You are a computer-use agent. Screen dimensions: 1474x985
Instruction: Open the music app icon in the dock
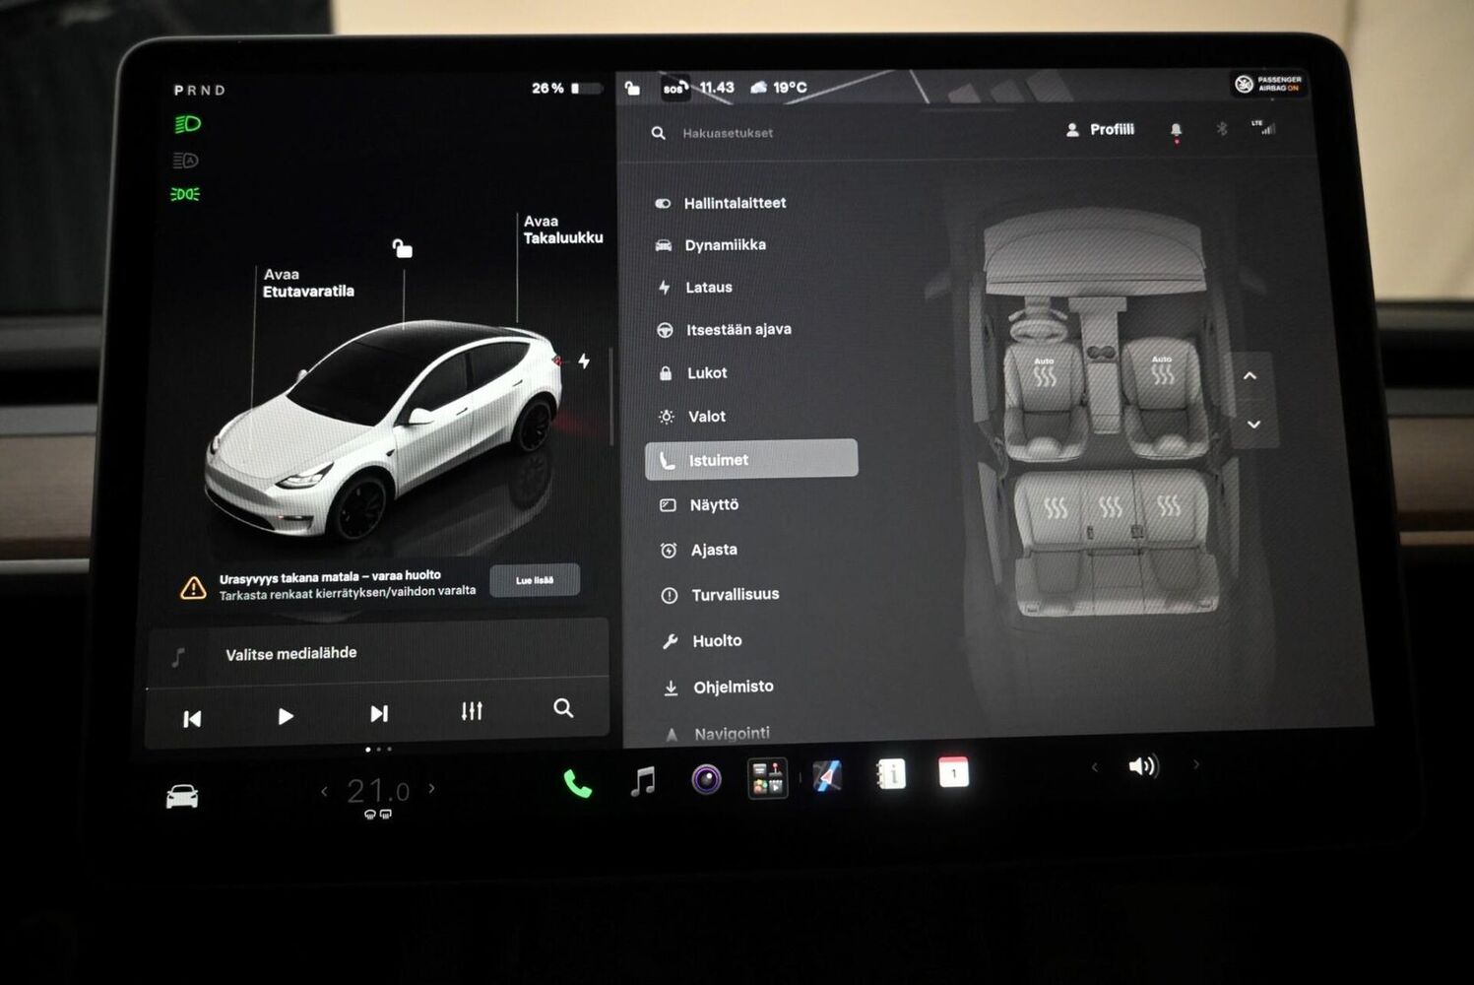pyautogui.click(x=643, y=781)
